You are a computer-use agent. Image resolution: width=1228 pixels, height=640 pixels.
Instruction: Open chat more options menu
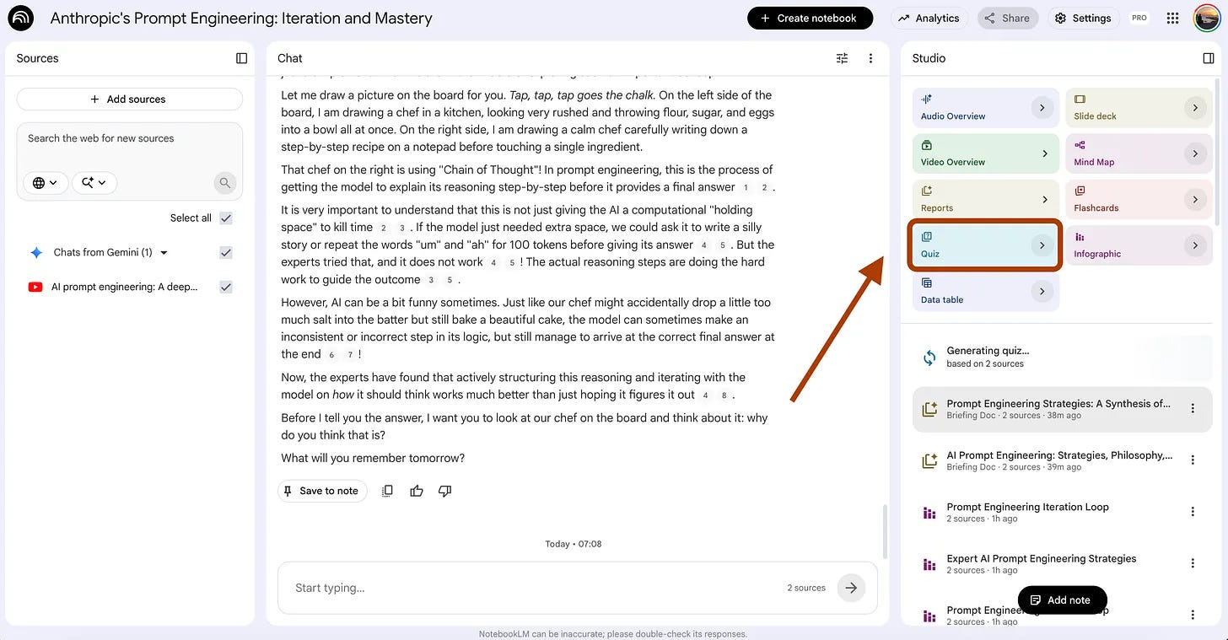pyautogui.click(x=870, y=58)
